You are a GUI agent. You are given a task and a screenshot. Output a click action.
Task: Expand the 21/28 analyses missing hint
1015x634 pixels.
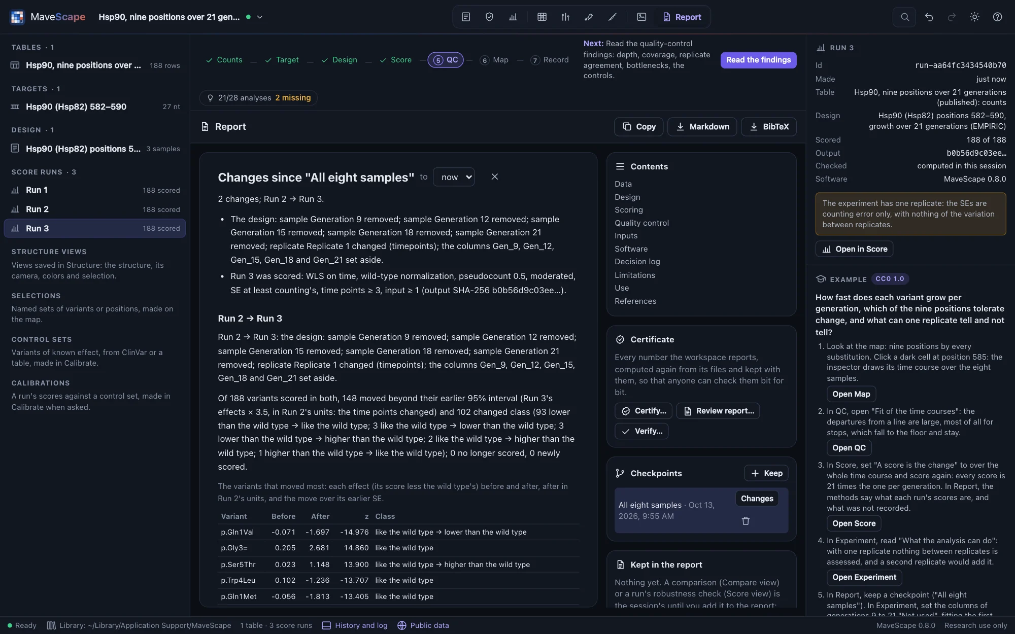[x=258, y=97]
